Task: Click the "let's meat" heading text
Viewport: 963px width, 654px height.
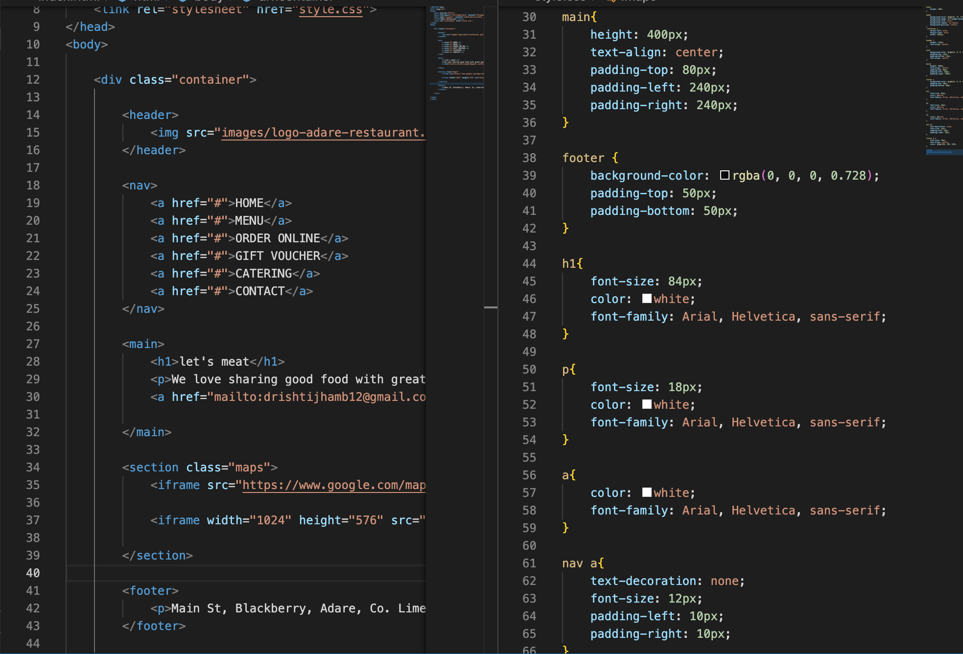Action: click(214, 362)
